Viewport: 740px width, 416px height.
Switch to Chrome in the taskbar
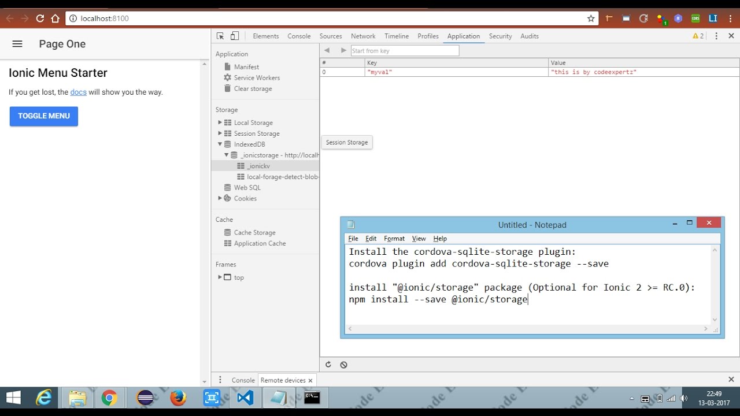tap(109, 398)
